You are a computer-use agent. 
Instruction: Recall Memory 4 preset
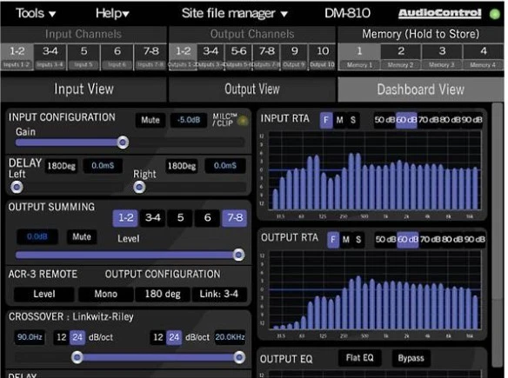[483, 56]
